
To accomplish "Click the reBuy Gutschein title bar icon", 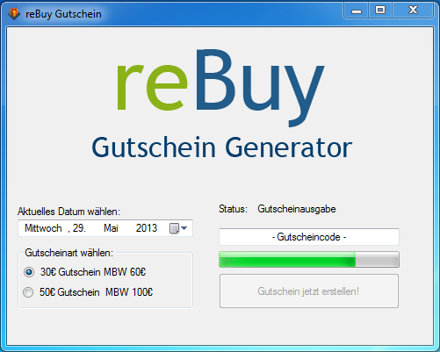I will click(14, 14).
